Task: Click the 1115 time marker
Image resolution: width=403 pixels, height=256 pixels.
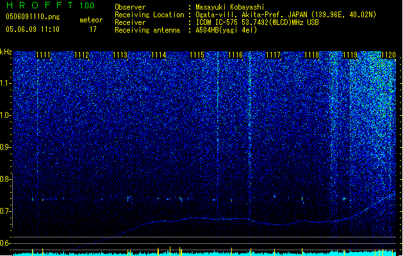Action: tap(197, 55)
